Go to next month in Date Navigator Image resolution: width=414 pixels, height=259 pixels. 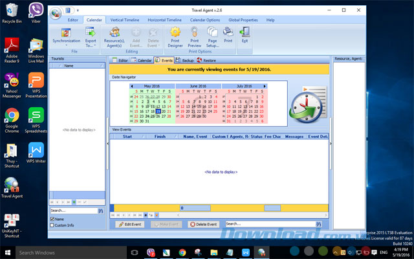[265, 85]
